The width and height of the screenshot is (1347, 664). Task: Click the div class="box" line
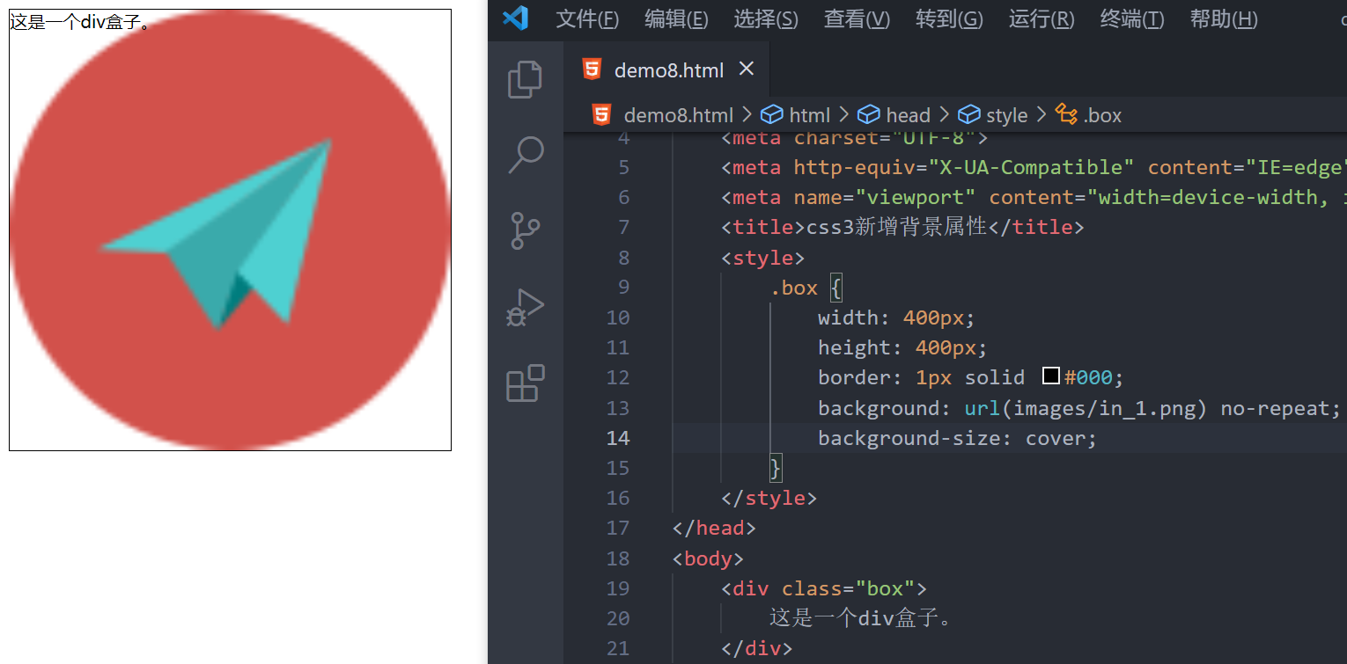click(x=824, y=588)
